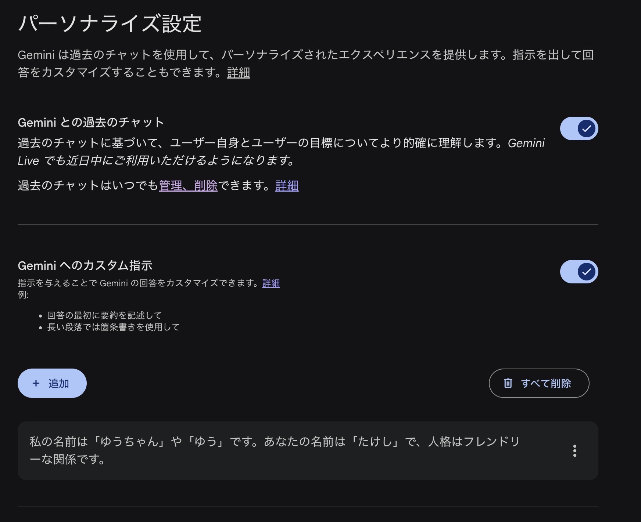Open the three-dot menu on saved instruction

coord(574,451)
